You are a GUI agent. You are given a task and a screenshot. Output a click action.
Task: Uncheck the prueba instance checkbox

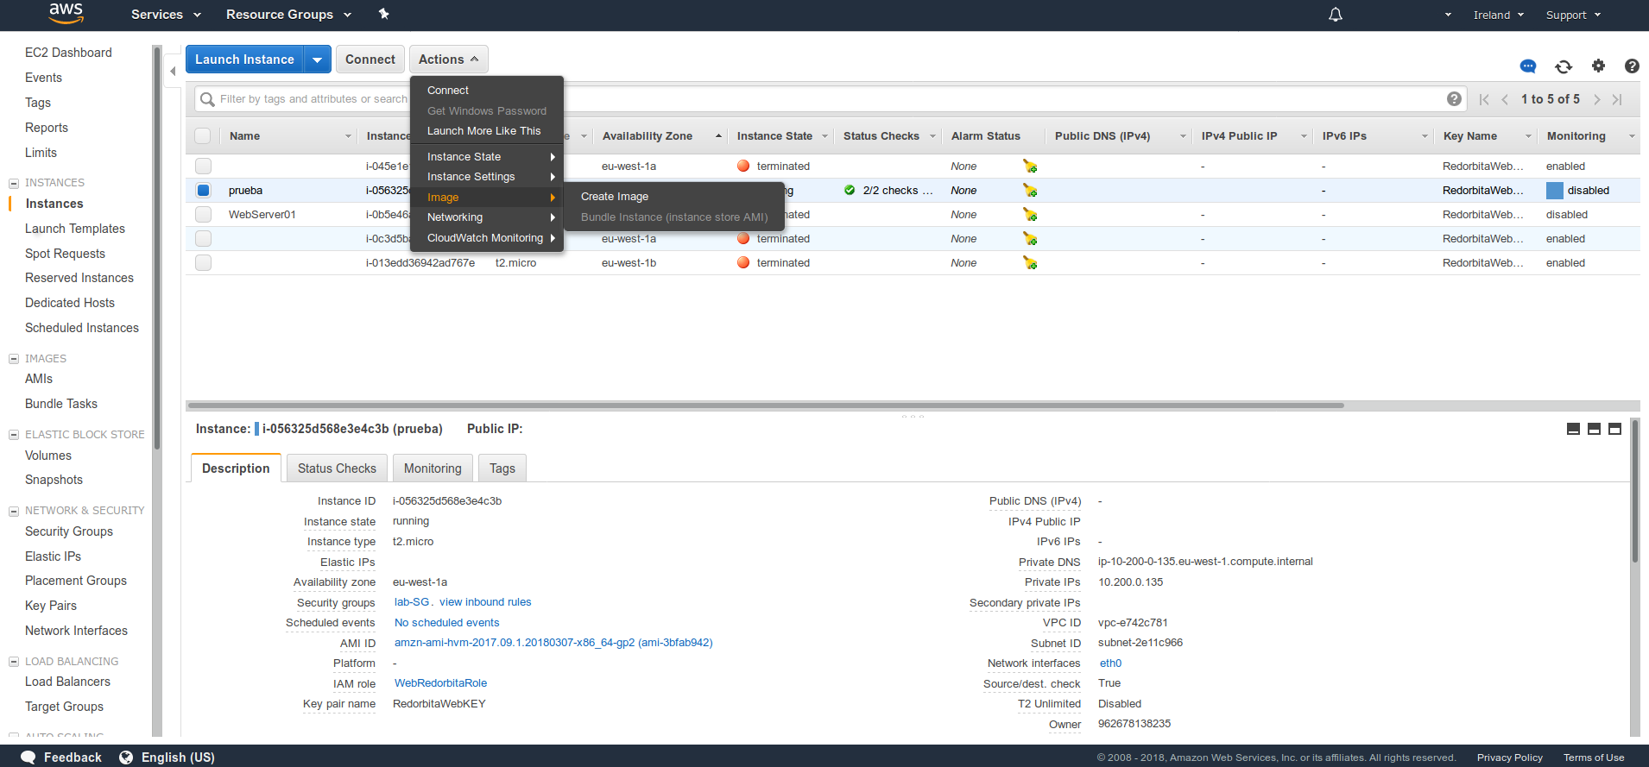[x=203, y=191]
